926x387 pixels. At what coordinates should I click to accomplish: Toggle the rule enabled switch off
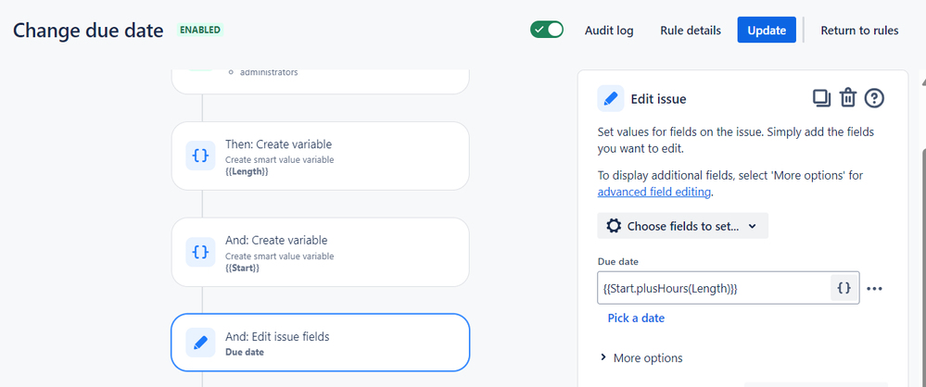point(547,30)
